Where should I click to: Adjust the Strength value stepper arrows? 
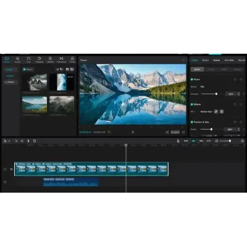tap(238, 94)
